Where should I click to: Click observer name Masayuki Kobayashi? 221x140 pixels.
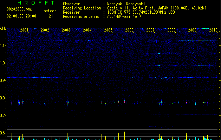click(x=126, y=4)
